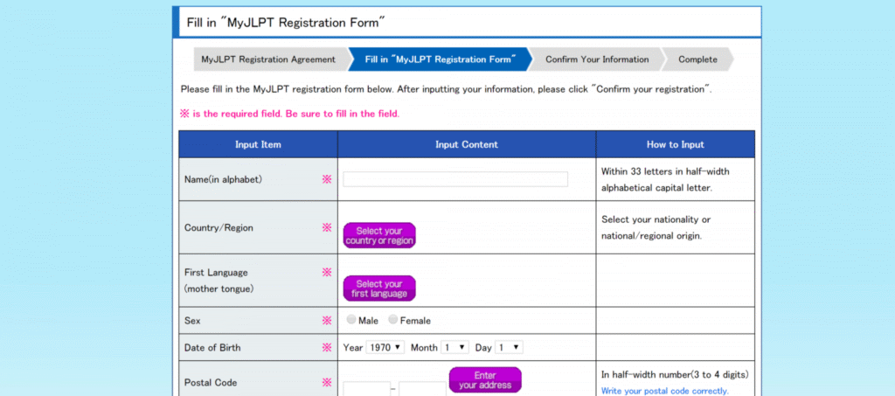Click Within 33 letters instruction text
This screenshot has height=396, width=895.
tap(665, 179)
